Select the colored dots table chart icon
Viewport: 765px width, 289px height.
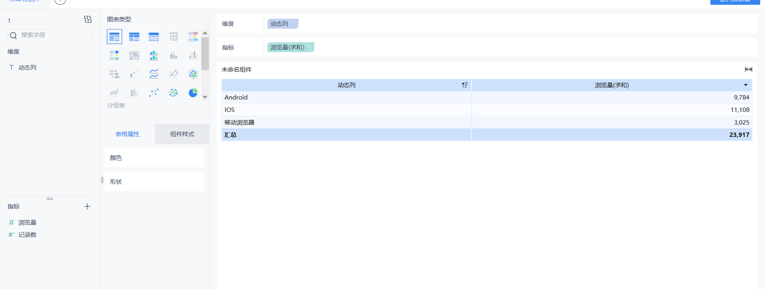click(x=114, y=55)
